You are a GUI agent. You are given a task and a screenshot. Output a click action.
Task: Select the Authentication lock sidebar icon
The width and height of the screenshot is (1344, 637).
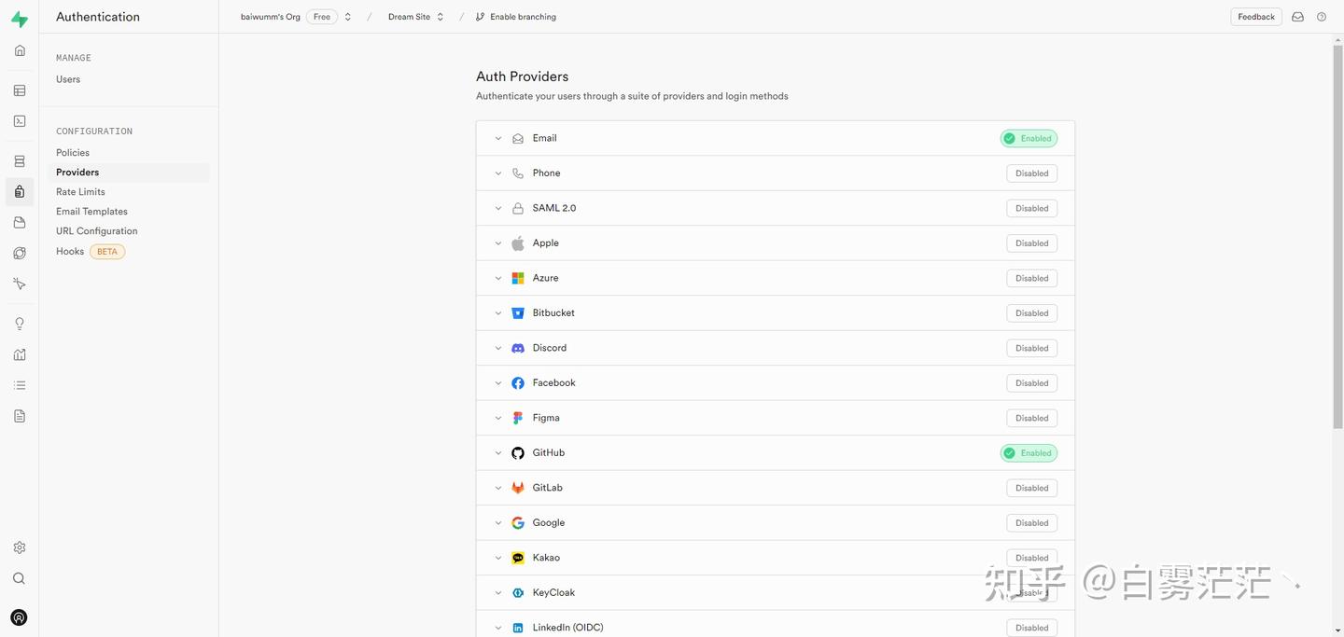[x=20, y=191]
